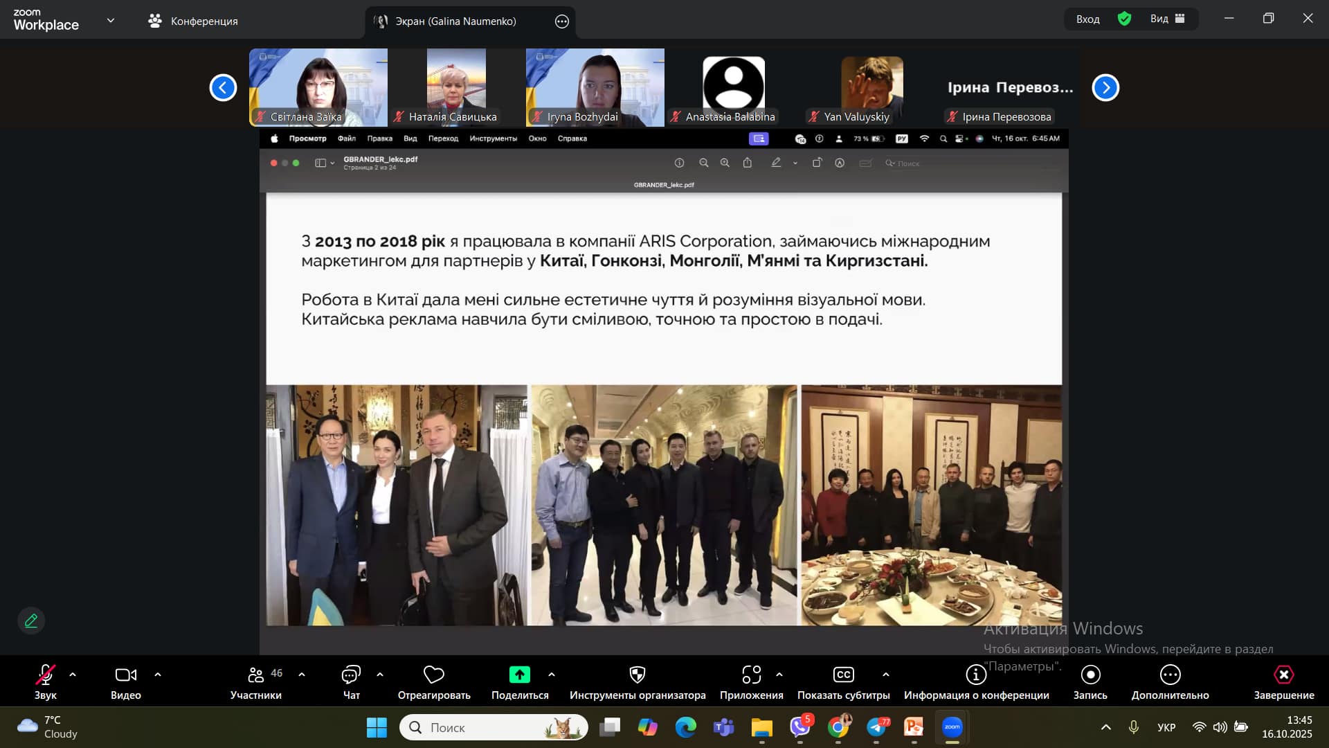The image size is (1329, 748).
Task: Click the Отреагировать heart reaction icon
Action: coord(434,675)
